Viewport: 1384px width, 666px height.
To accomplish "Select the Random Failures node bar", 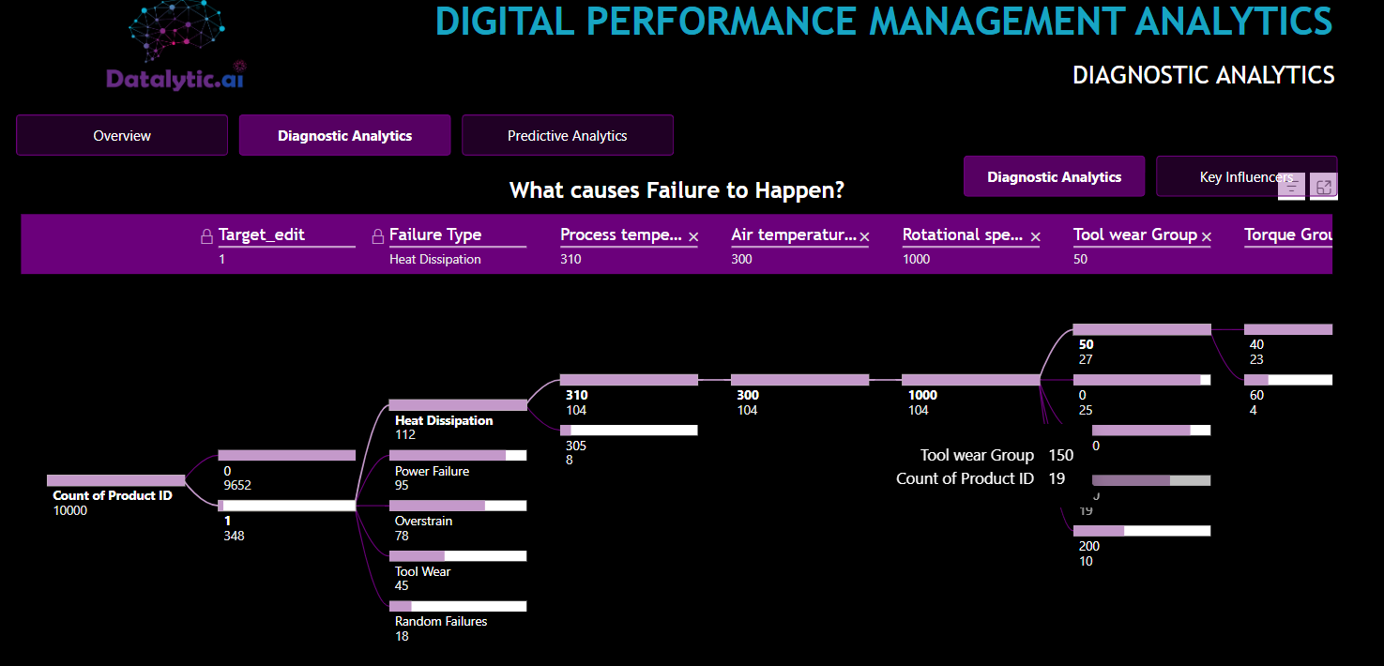I will click(x=458, y=606).
